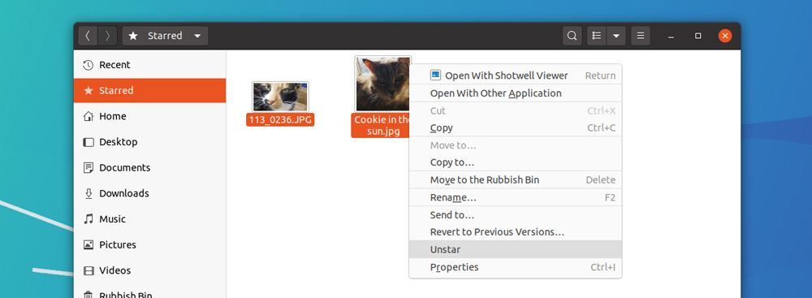This screenshot has height=298, width=812.
Task: Toggle the list view icon
Action: [597, 36]
